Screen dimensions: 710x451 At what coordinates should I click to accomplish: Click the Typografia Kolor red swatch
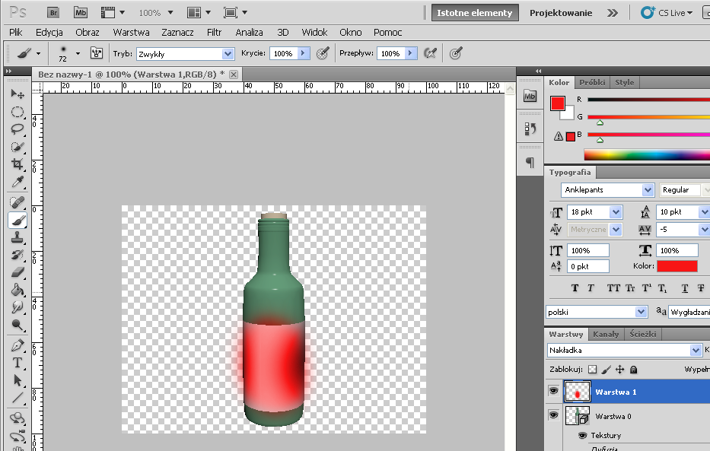[x=677, y=266]
